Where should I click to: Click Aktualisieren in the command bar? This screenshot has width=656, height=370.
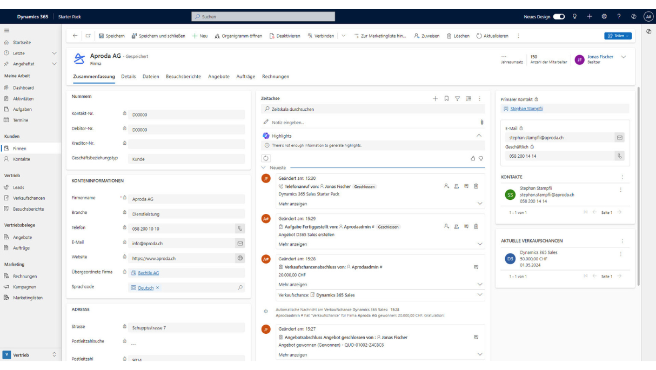tap(492, 36)
